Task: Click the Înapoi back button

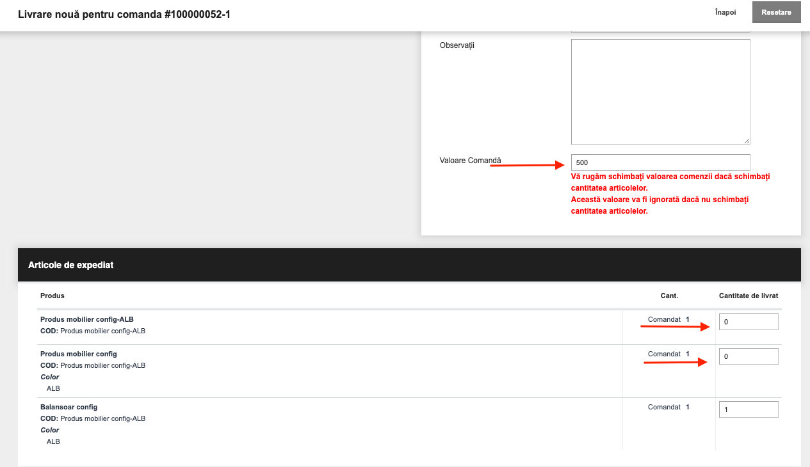Action: point(725,12)
